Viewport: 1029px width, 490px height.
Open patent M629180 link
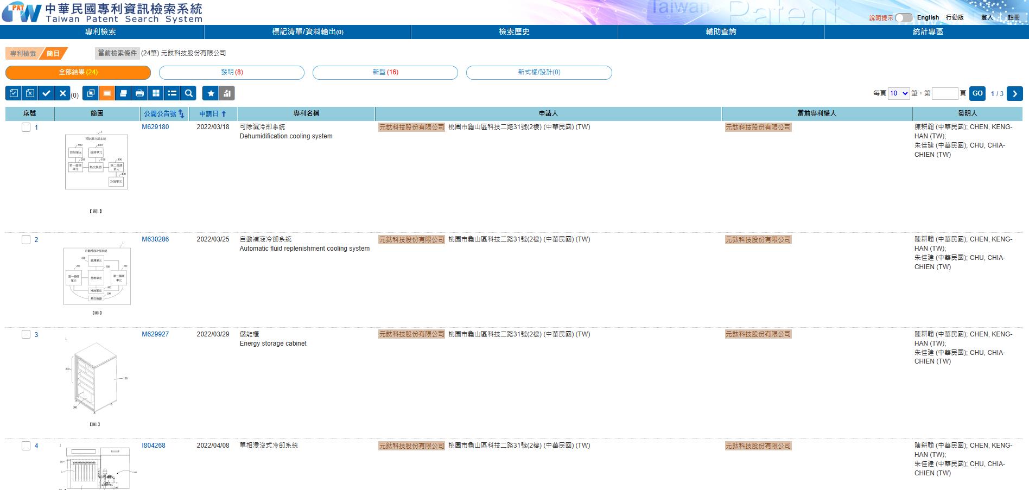(x=155, y=127)
